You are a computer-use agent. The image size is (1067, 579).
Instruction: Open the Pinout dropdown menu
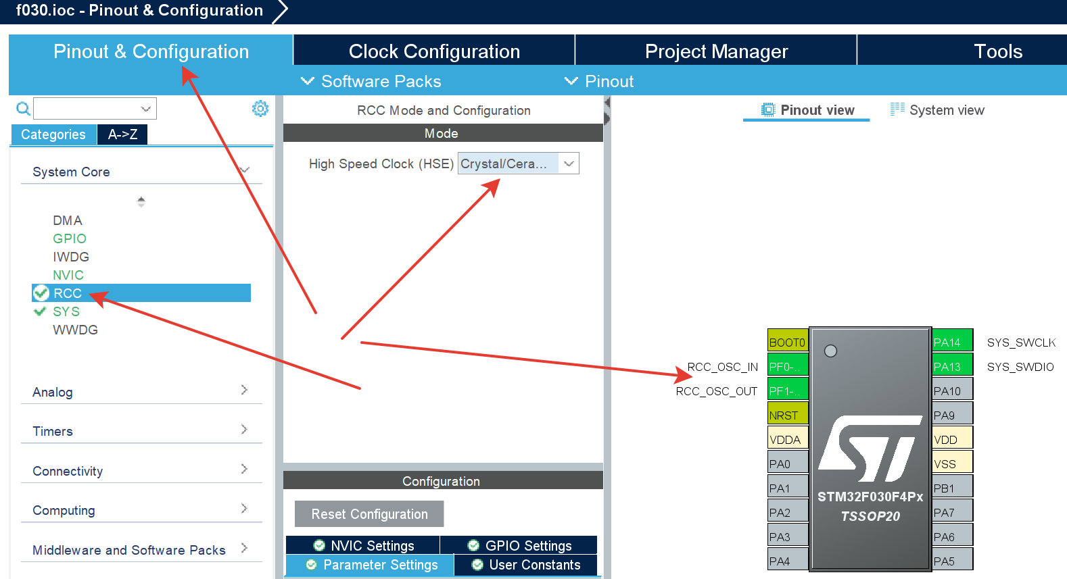pos(599,81)
